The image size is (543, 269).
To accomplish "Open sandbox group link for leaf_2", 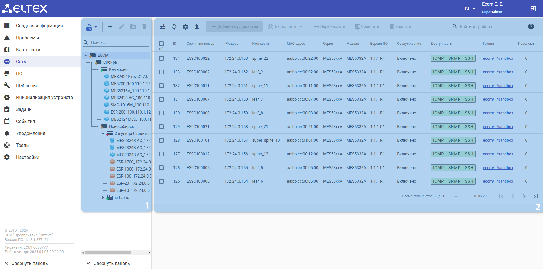I will [x=498, y=72].
